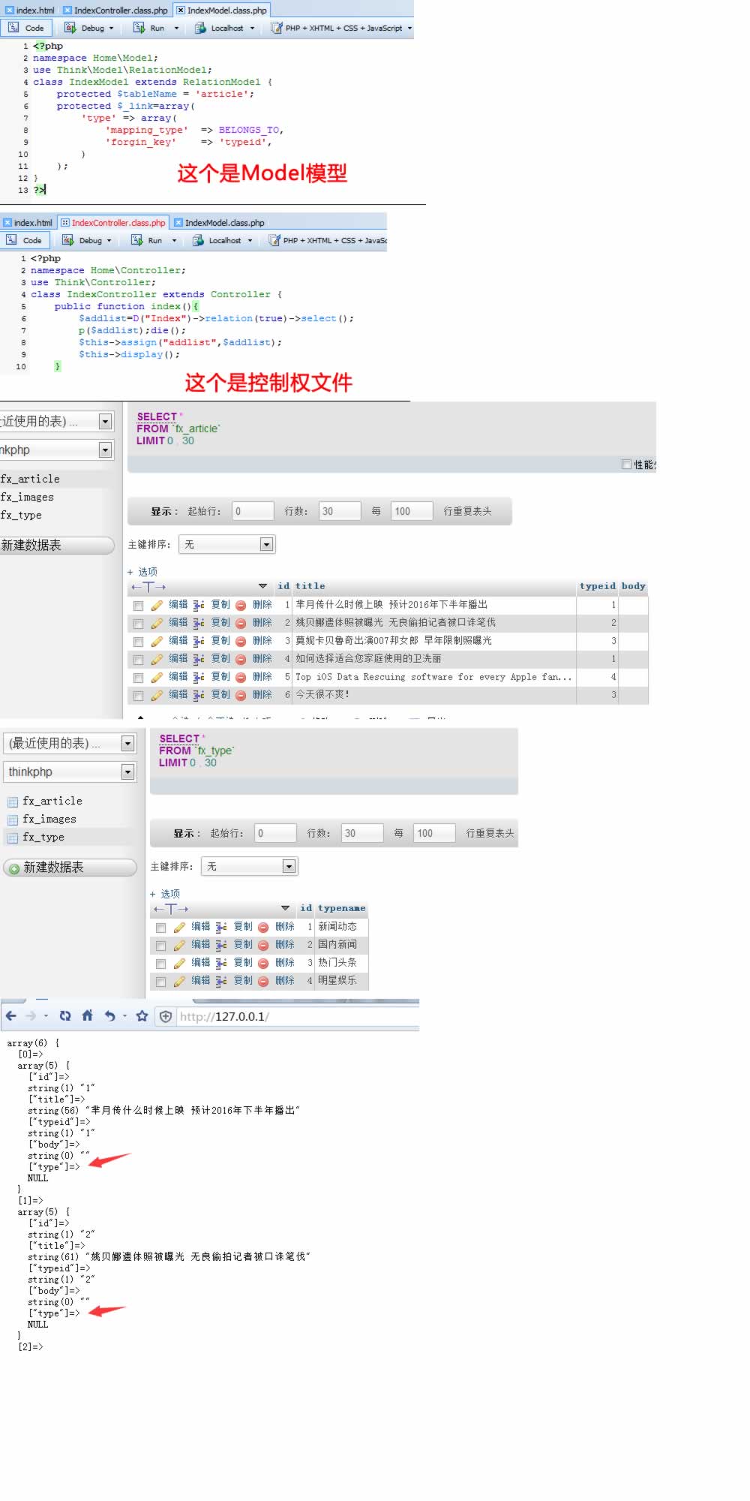Select checkbox for fx_type row 4
750x1501 pixels.
pyautogui.click(x=160, y=982)
